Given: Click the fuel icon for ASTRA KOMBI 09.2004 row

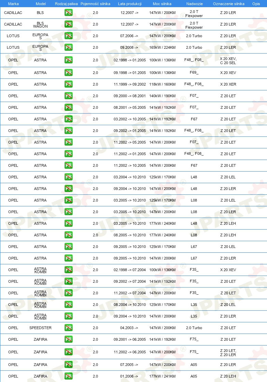Looking at the screenshot, I should pos(69,316).
